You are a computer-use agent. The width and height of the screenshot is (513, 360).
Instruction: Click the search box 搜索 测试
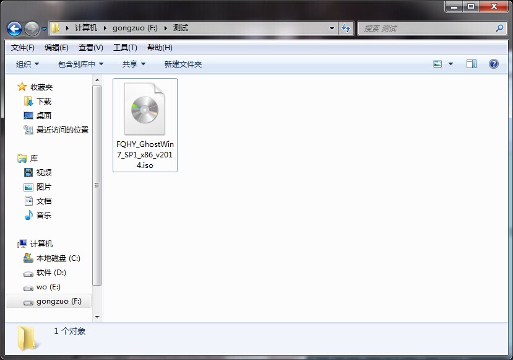point(427,29)
